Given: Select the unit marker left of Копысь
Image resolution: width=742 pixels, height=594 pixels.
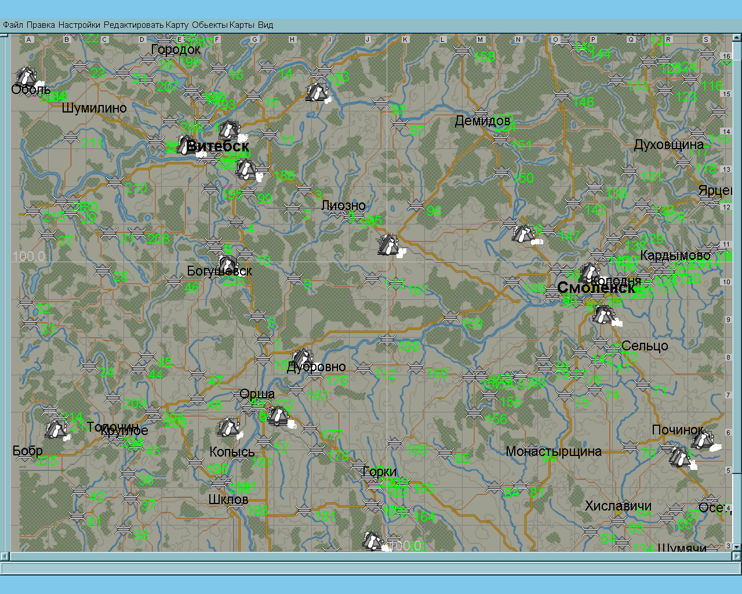Looking at the screenshot, I should (230, 428).
